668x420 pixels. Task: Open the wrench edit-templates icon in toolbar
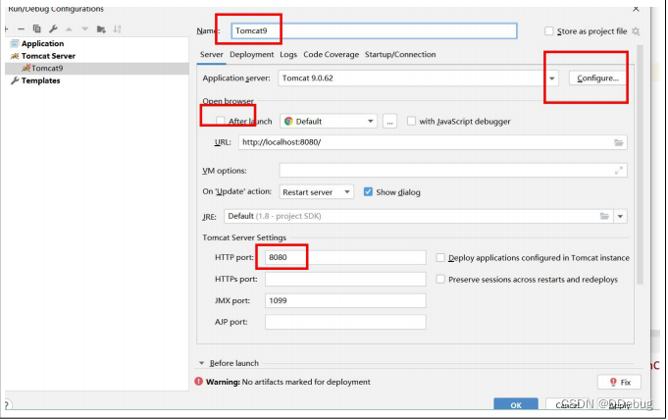[53, 29]
